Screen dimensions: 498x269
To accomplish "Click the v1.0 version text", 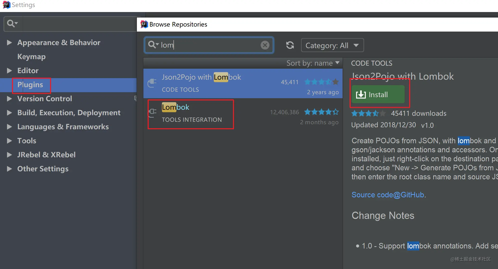I will pyautogui.click(x=427, y=125).
